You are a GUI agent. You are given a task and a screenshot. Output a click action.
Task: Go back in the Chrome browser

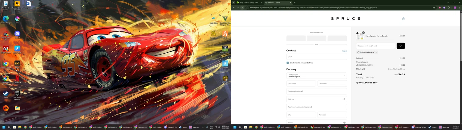point(234,8)
